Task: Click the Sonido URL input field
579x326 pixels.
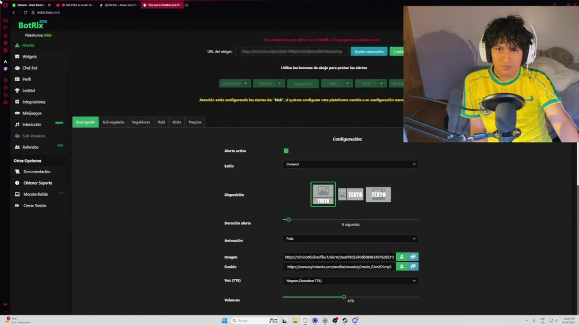Action: pos(339,267)
